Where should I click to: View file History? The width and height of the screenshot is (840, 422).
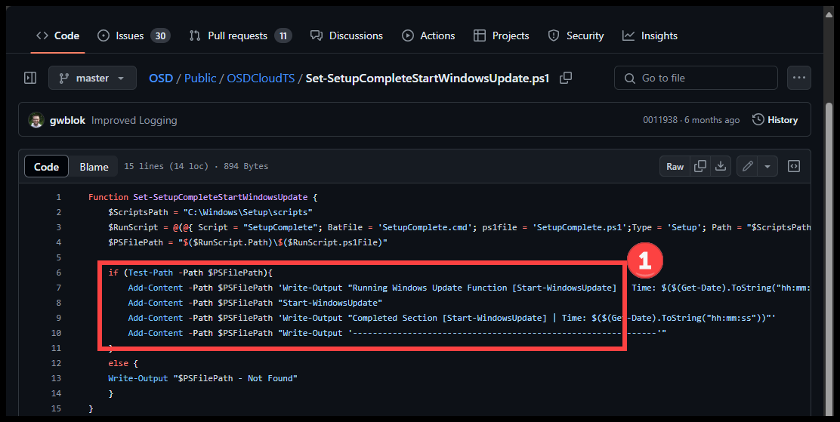(x=775, y=120)
